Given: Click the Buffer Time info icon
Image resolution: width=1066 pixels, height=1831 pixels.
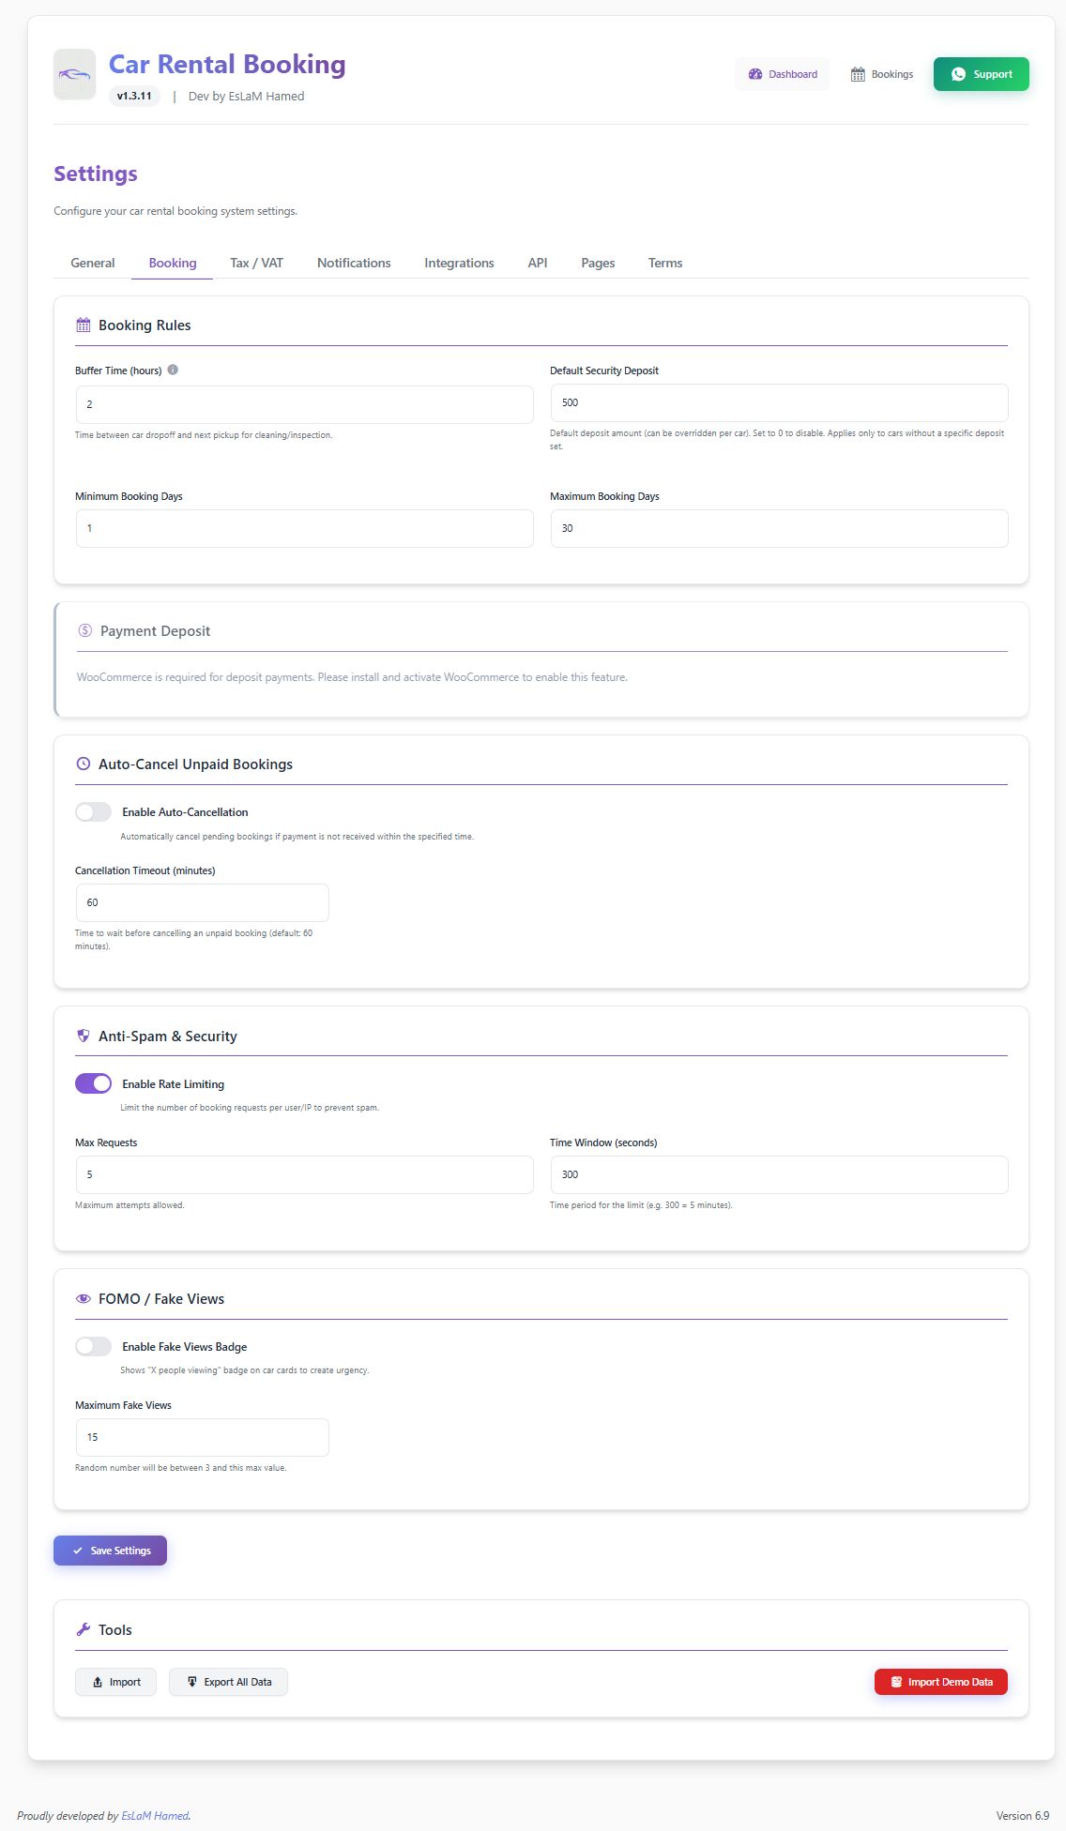Looking at the screenshot, I should coord(173,370).
